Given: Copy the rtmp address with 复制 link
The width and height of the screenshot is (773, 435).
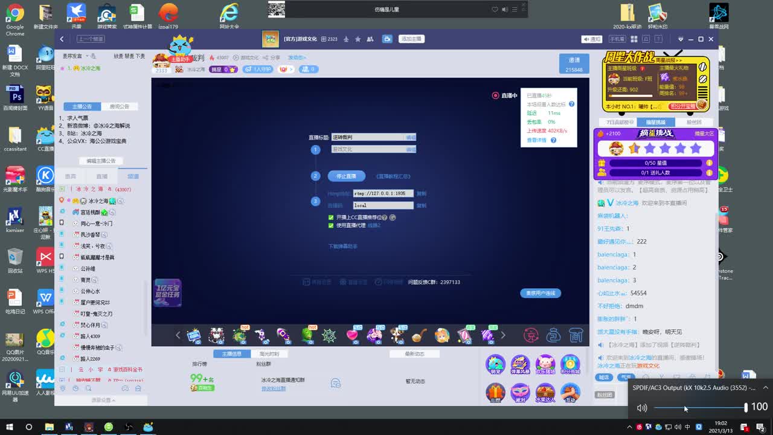Looking at the screenshot, I should [422, 193].
